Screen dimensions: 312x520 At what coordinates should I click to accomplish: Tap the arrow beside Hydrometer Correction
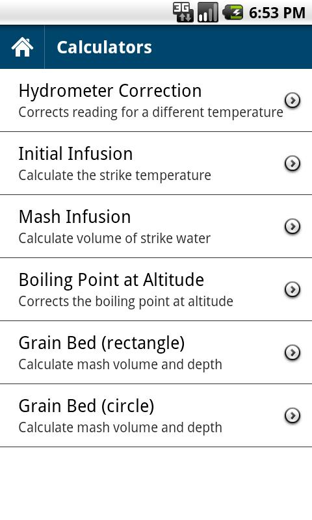292,100
